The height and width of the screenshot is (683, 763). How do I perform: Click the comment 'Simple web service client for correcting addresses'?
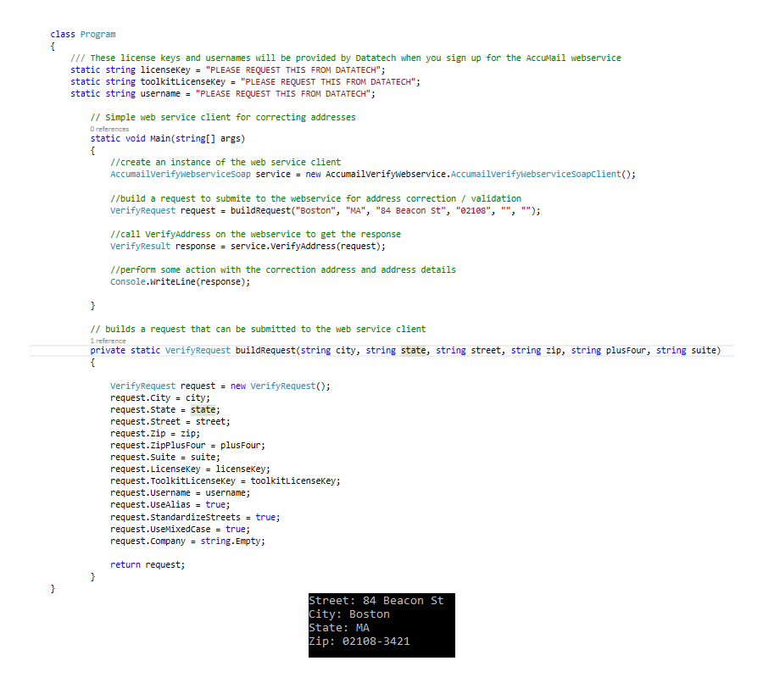coord(223,117)
